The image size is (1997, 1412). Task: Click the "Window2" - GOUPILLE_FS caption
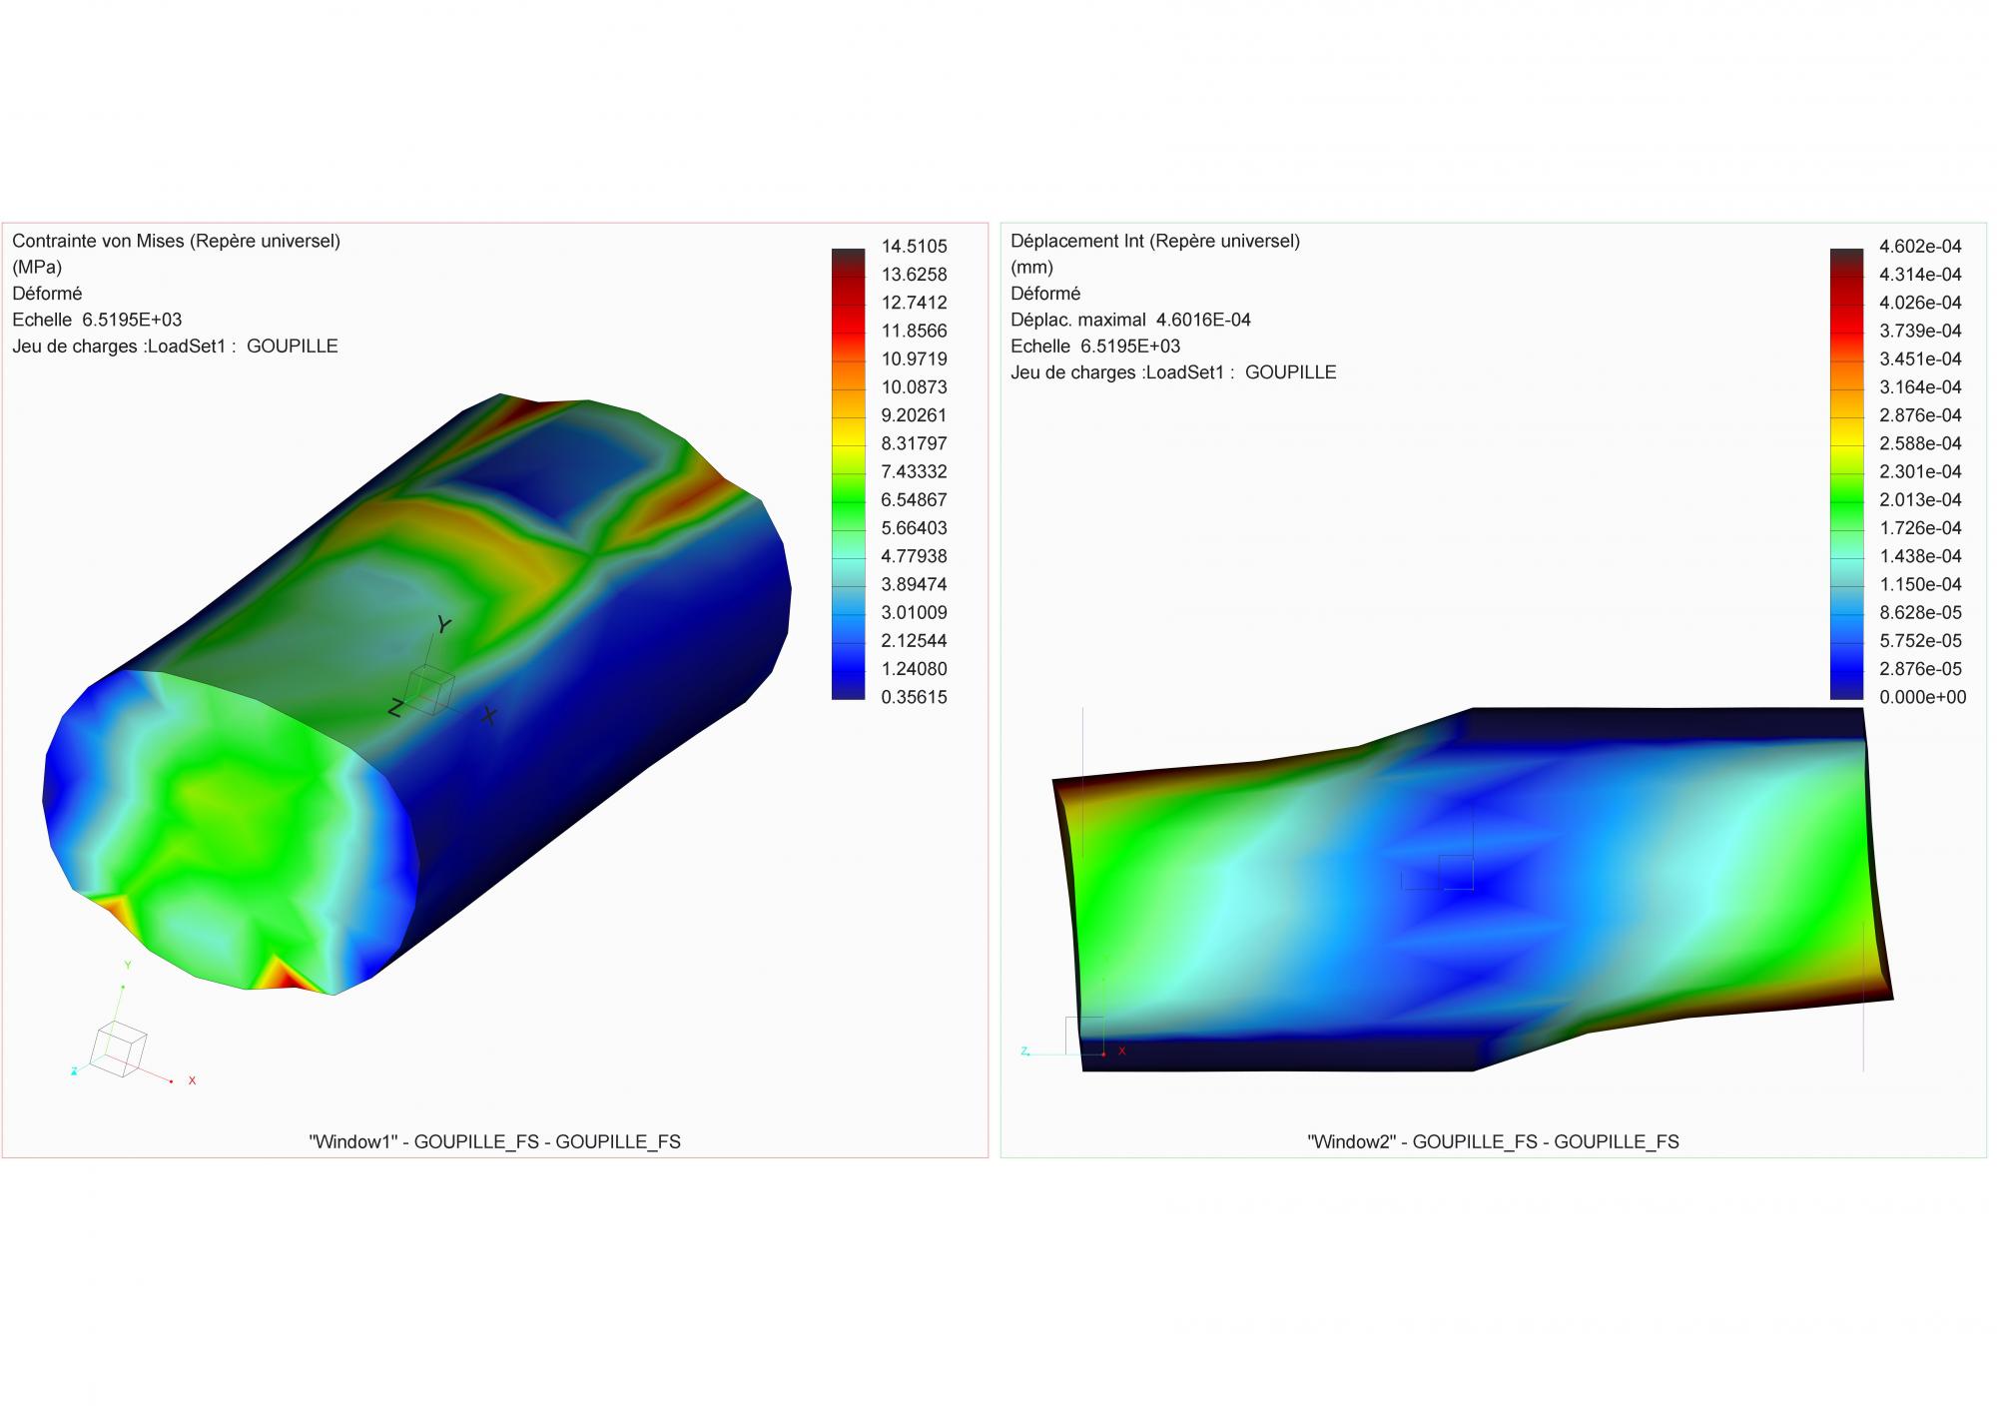coord(1493,1141)
